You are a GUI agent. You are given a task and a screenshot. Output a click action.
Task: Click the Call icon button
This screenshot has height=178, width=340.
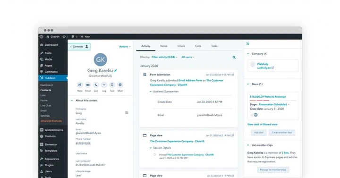[x=96, y=85]
